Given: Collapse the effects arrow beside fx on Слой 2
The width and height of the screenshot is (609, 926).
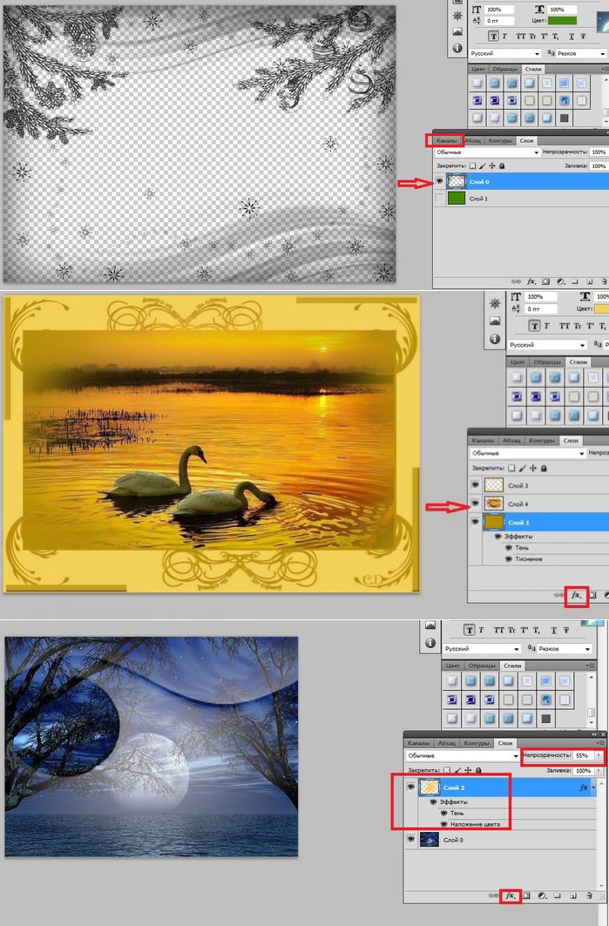Looking at the screenshot, I should coord(592,787).
